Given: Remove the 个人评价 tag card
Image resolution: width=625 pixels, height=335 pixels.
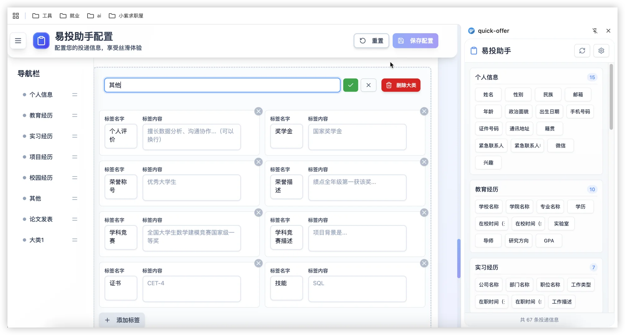Looking at the screenshot, I should tap(259, 111).
